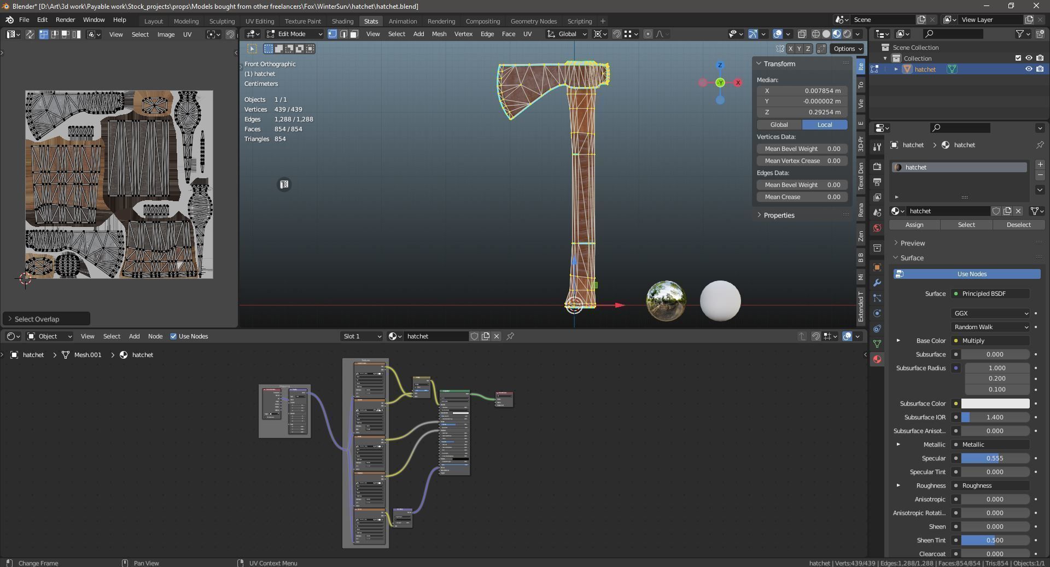Open the World properties tab
The height and width of the screenshot is (567, 1050).
[x=877, y=228]
